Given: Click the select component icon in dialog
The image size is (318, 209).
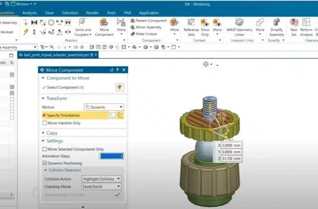Looking at the screenshot, I should pos(119,87).
